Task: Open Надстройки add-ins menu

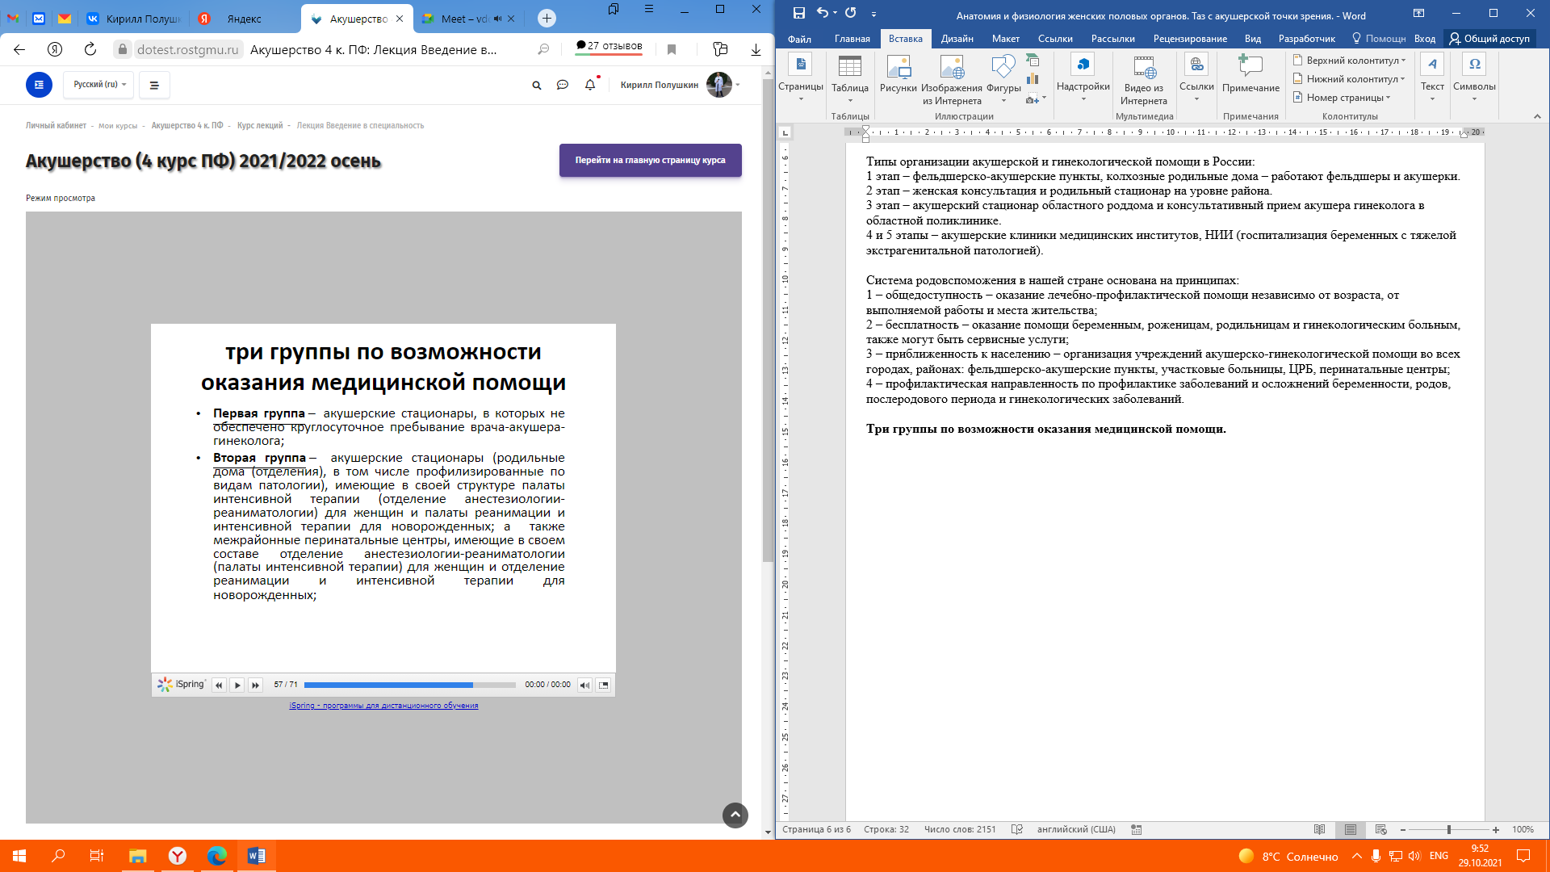Action: [1083, 77]
